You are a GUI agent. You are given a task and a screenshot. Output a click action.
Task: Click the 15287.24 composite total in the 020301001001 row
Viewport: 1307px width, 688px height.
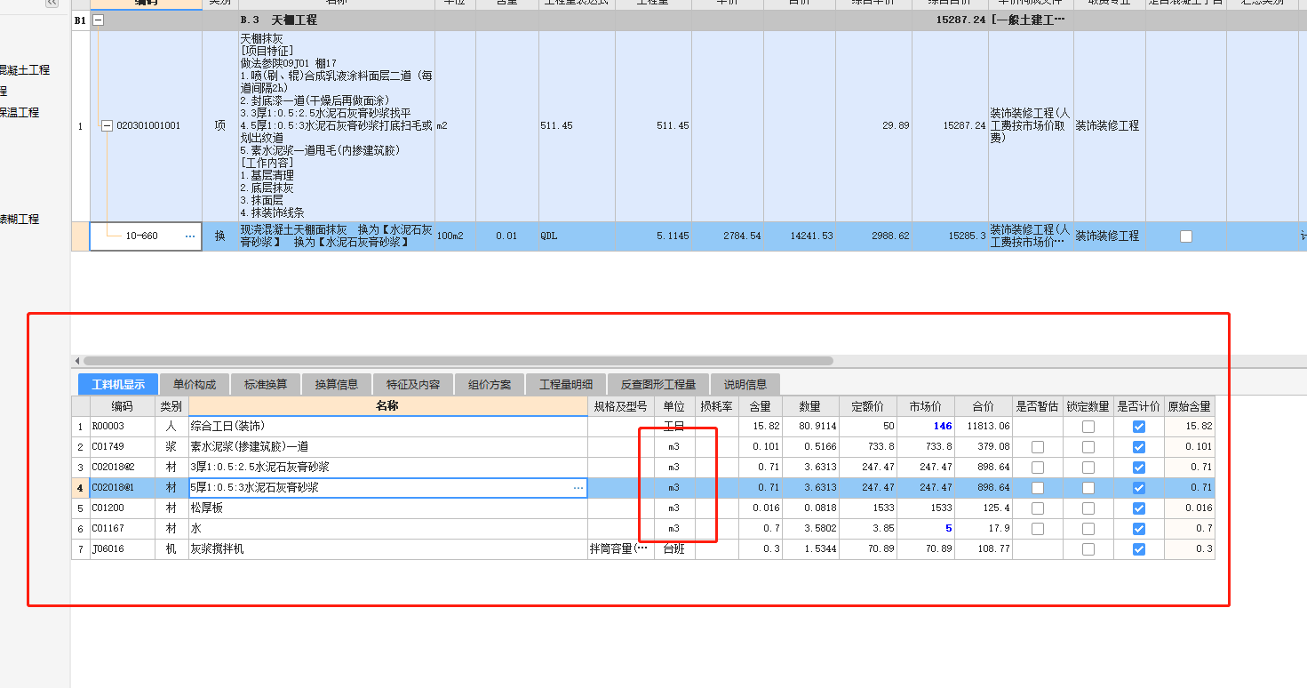click(x=949, y=126)
